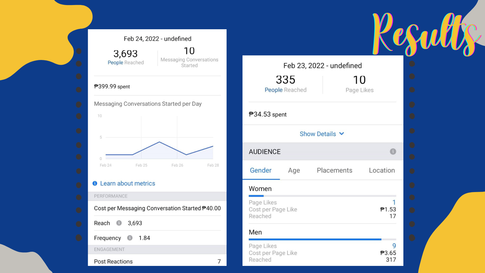Click the info icon next to Frequency
485x273 pixels.
[130, 238]
